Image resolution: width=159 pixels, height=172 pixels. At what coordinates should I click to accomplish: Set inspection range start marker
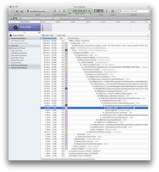(x=55, y=11)
